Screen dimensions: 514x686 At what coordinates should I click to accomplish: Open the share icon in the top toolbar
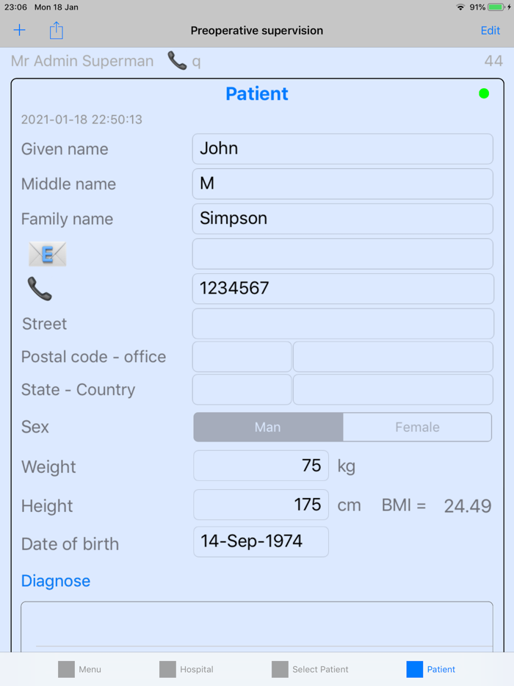click(56, 30)
